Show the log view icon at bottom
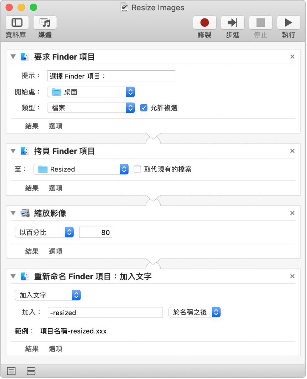Image resolution: width=307 pixels, height=379 pixels. pyautogui.click(x=11, y=371)
